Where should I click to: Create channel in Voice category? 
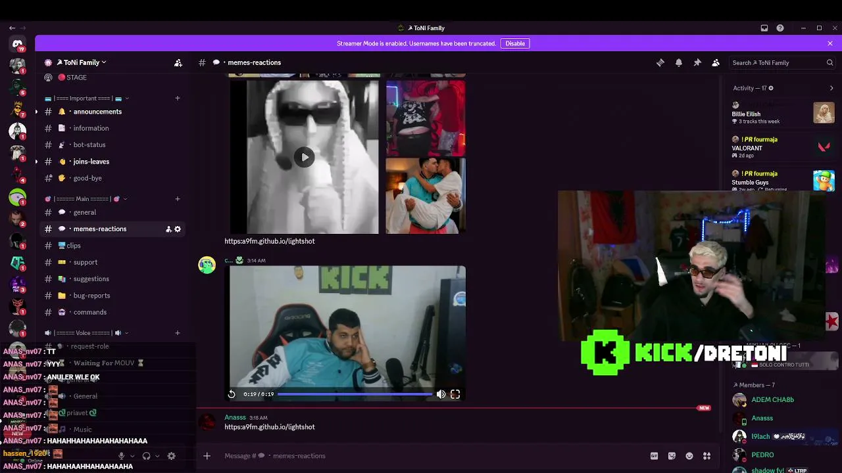pyautogui.click(x=177, y=333)
